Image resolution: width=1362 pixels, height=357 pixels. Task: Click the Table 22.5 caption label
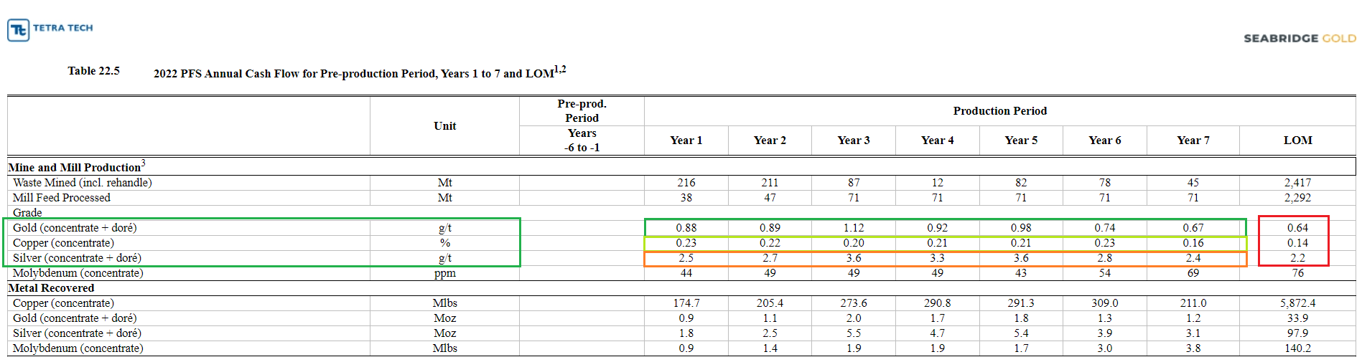click(94, 71)
